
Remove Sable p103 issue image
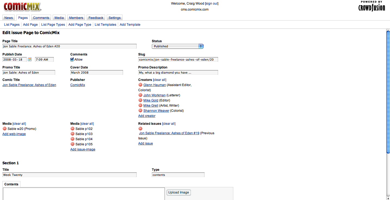tap(73, 134)
